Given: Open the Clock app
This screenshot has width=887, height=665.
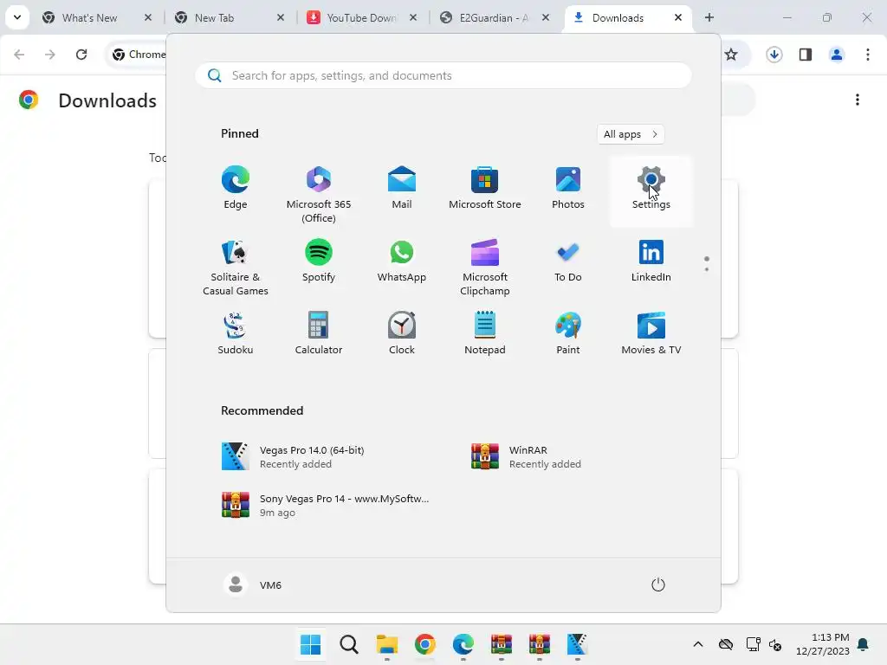Looking at the screenshot, I should point(402,333).
